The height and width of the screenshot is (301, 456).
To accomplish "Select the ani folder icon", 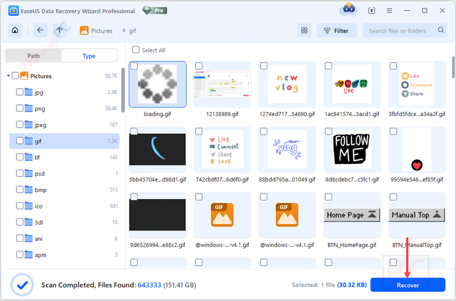I will 28,238.
